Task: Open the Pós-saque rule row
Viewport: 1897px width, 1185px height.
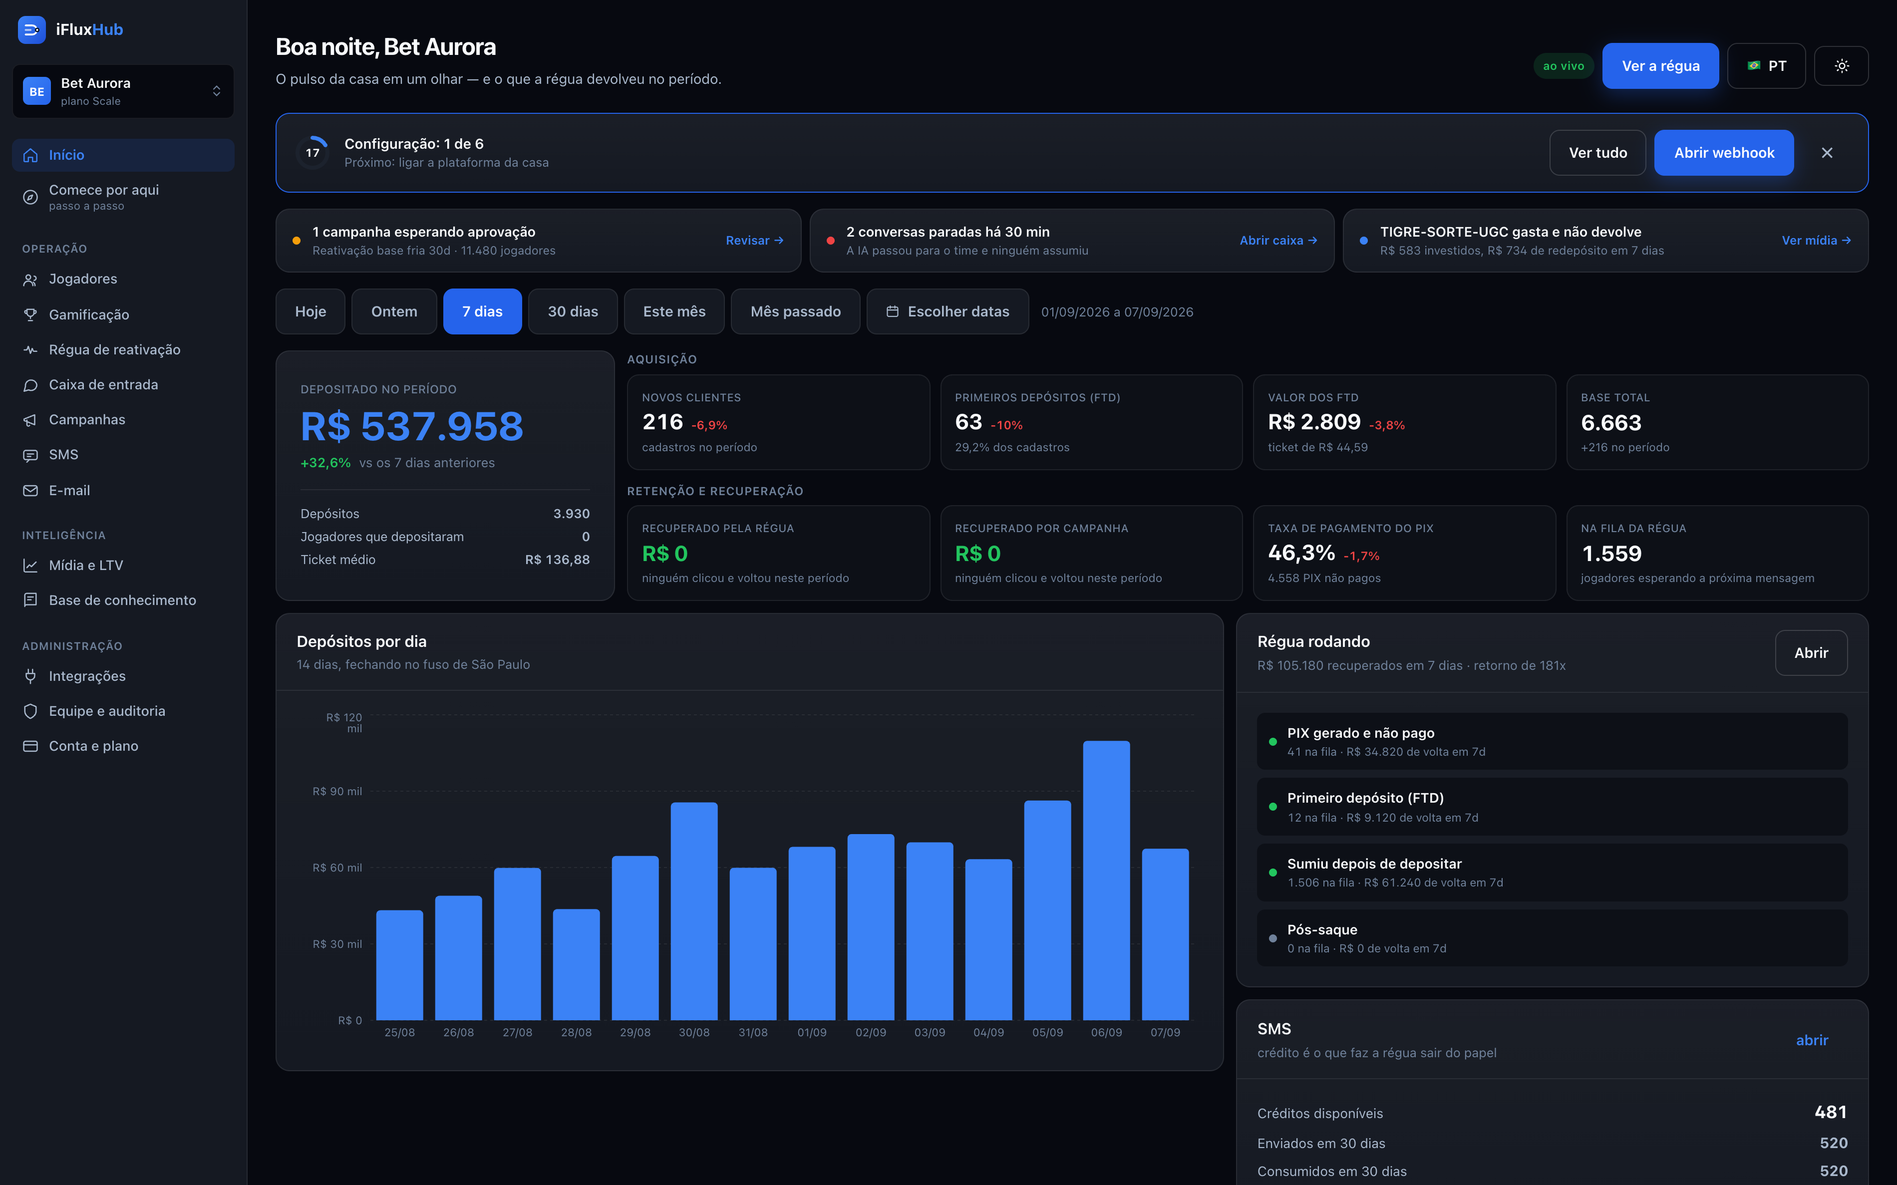Action: coord(1552,938)
